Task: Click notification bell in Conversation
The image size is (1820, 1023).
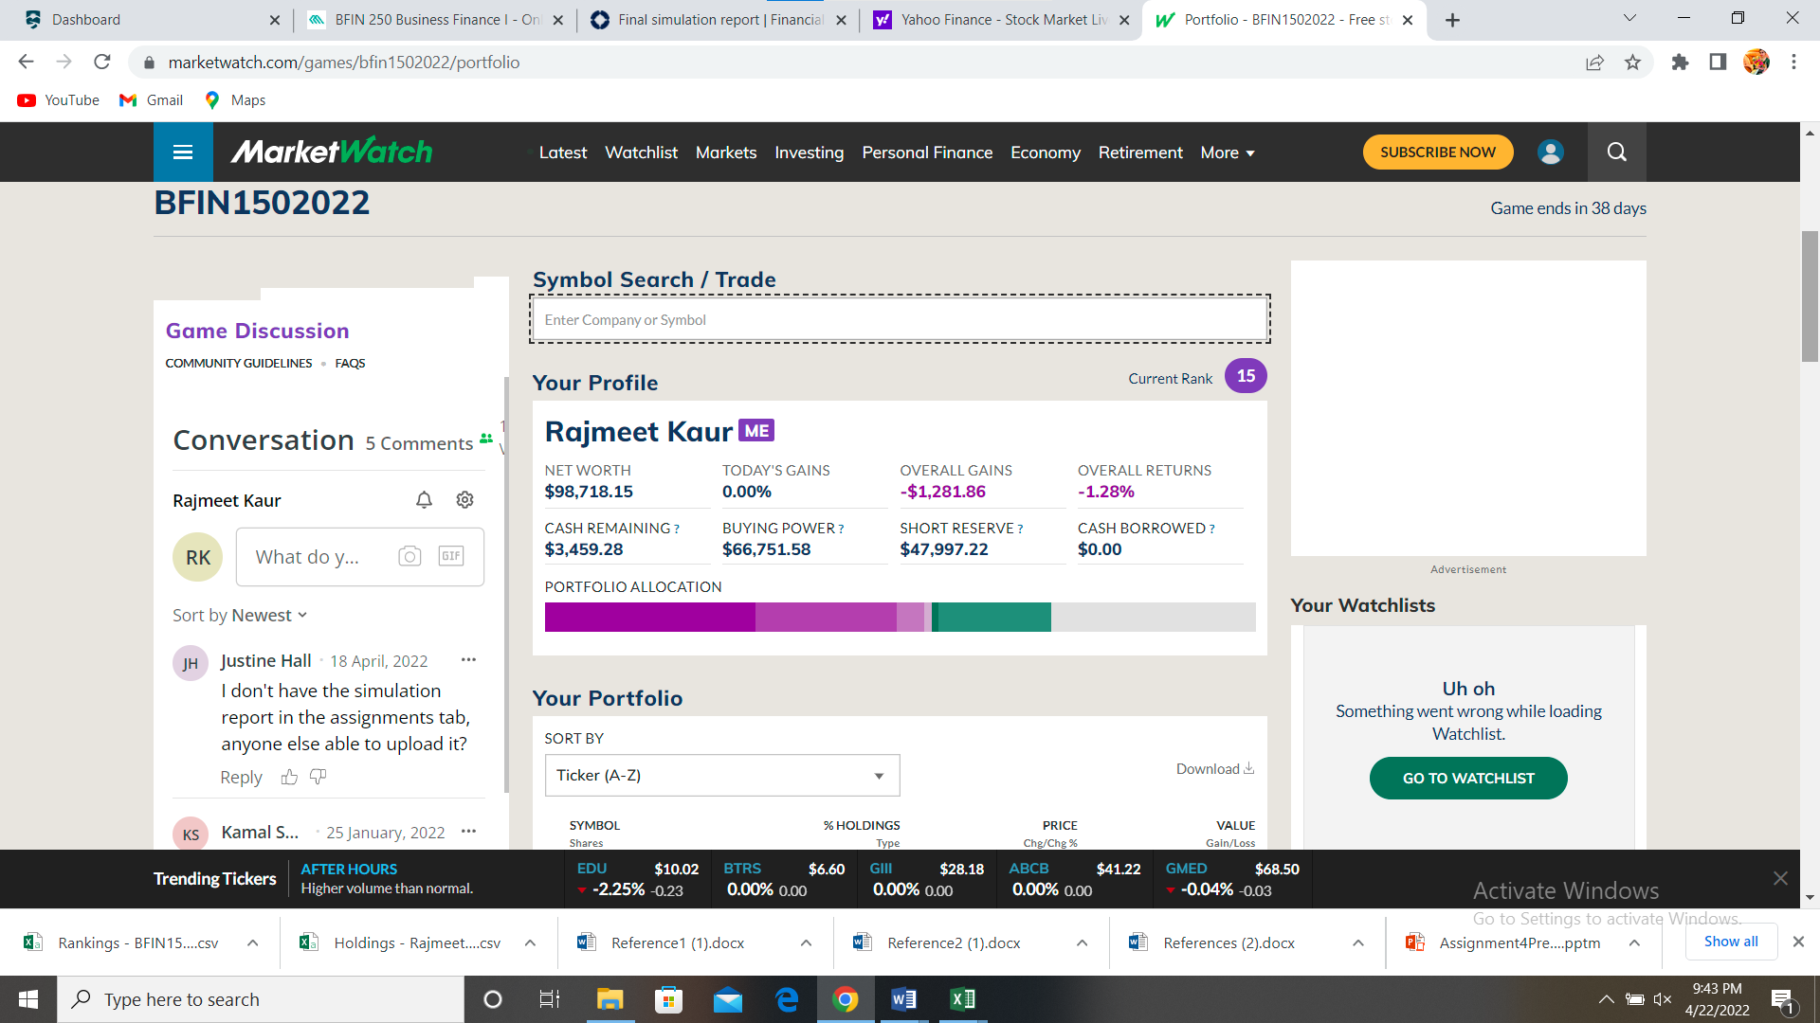Action: tap(424, 500)
